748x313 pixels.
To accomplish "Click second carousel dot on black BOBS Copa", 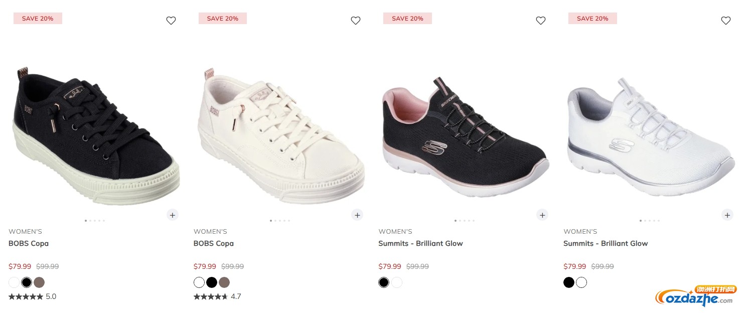I will 90,221.
